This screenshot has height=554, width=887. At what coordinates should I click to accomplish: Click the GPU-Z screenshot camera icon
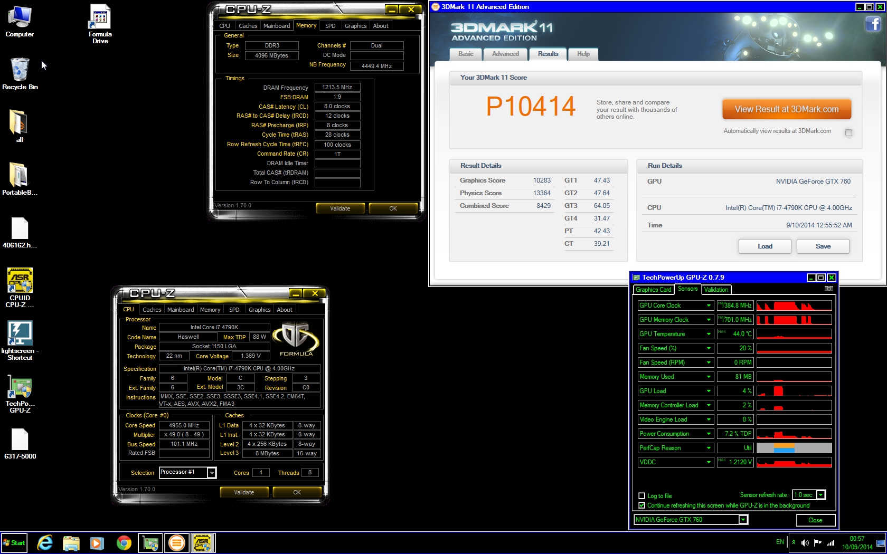(828, 289)
